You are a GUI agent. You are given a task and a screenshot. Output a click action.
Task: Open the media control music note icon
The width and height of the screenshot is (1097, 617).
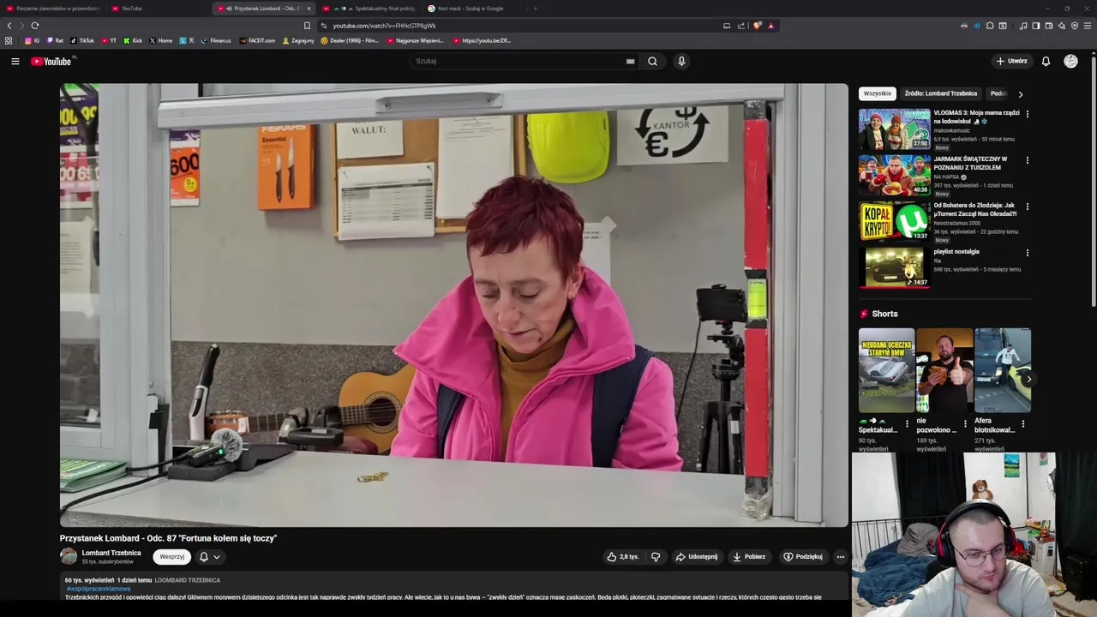coord(1022,26)
